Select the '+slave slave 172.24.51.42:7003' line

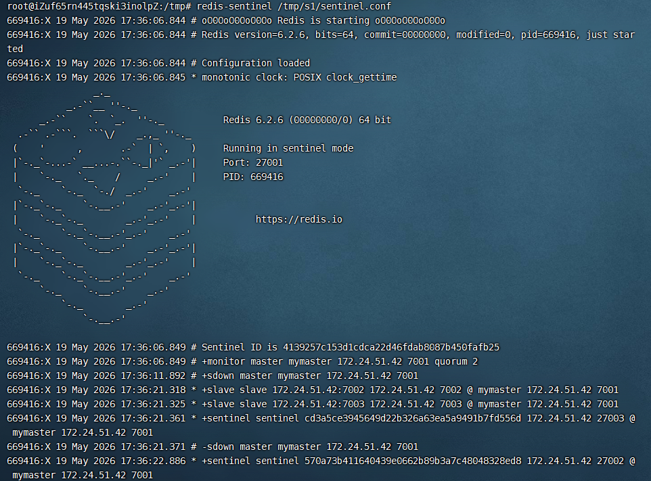(313, 404)
